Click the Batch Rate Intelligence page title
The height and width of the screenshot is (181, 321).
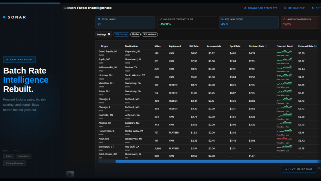pyautogui.click(x=87, y=8)
